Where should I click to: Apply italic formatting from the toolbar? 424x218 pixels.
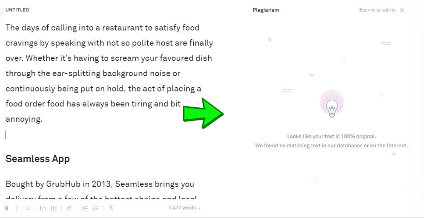click(17, 208)
